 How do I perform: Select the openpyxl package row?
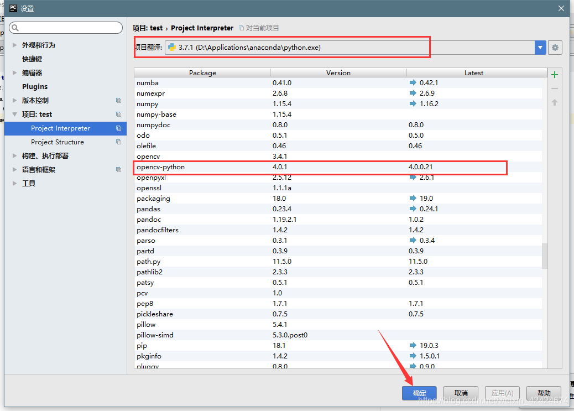[x=338, y=178]
